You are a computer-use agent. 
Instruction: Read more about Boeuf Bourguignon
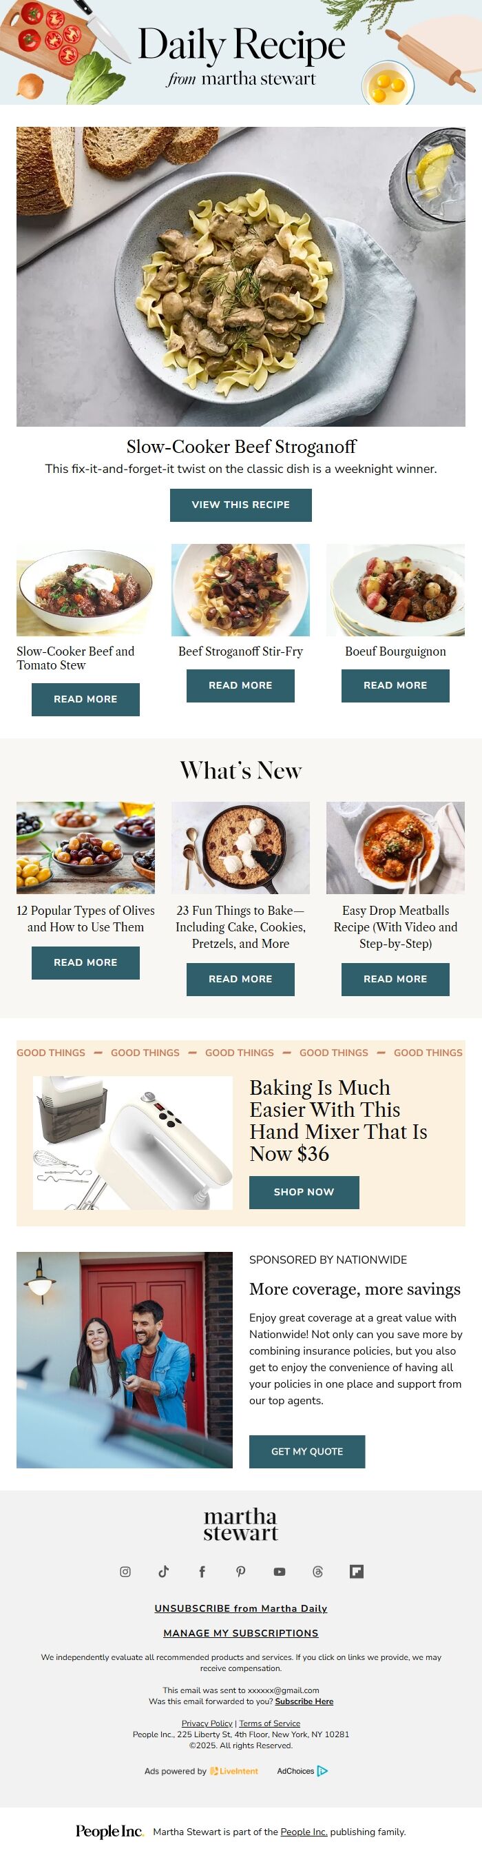395,685
